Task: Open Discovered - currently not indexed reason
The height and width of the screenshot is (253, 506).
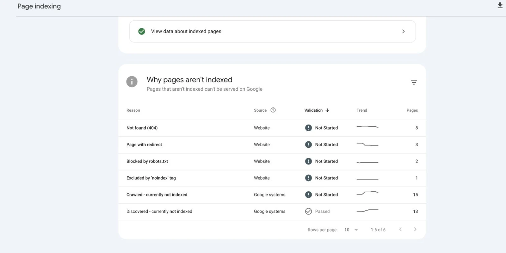Action: tap(159, 211)
